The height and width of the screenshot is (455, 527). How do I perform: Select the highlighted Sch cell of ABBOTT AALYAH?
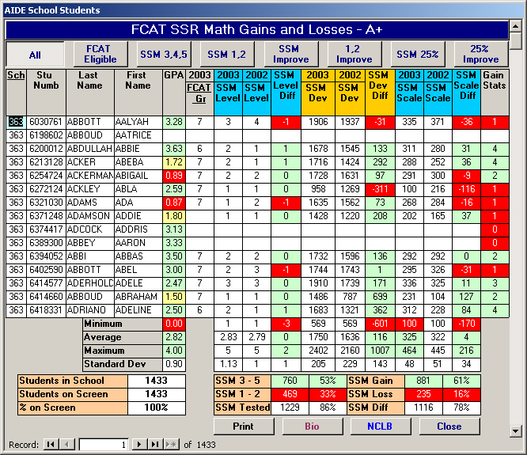point(16,122)
